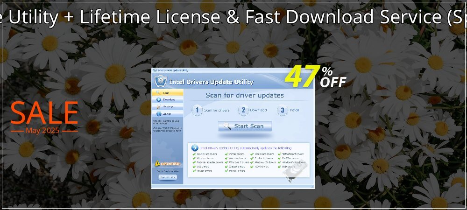Click the 'May 2025' date label
This screenshot has height=210, width=467.
42,131
